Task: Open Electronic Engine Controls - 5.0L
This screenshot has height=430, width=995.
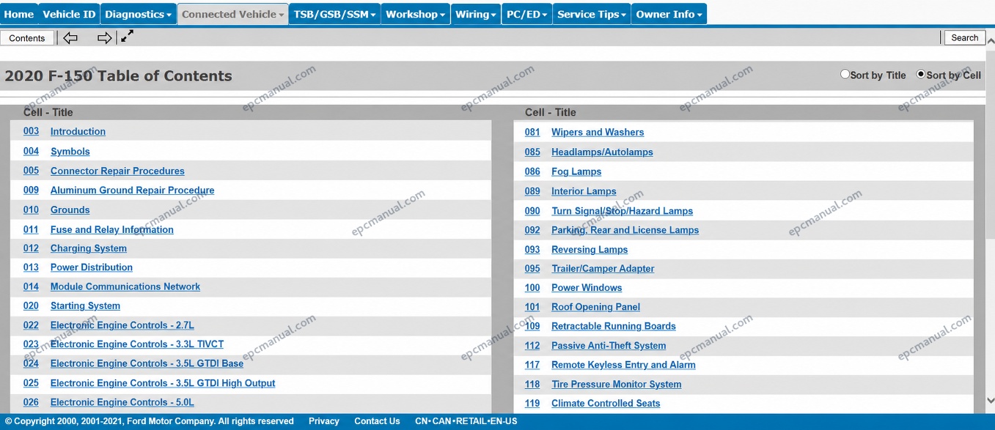Action: (x=122, y=402)
